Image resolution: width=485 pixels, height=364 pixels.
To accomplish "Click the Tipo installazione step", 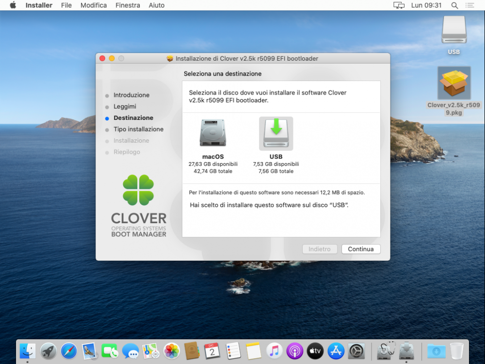I will pos(138,129).
